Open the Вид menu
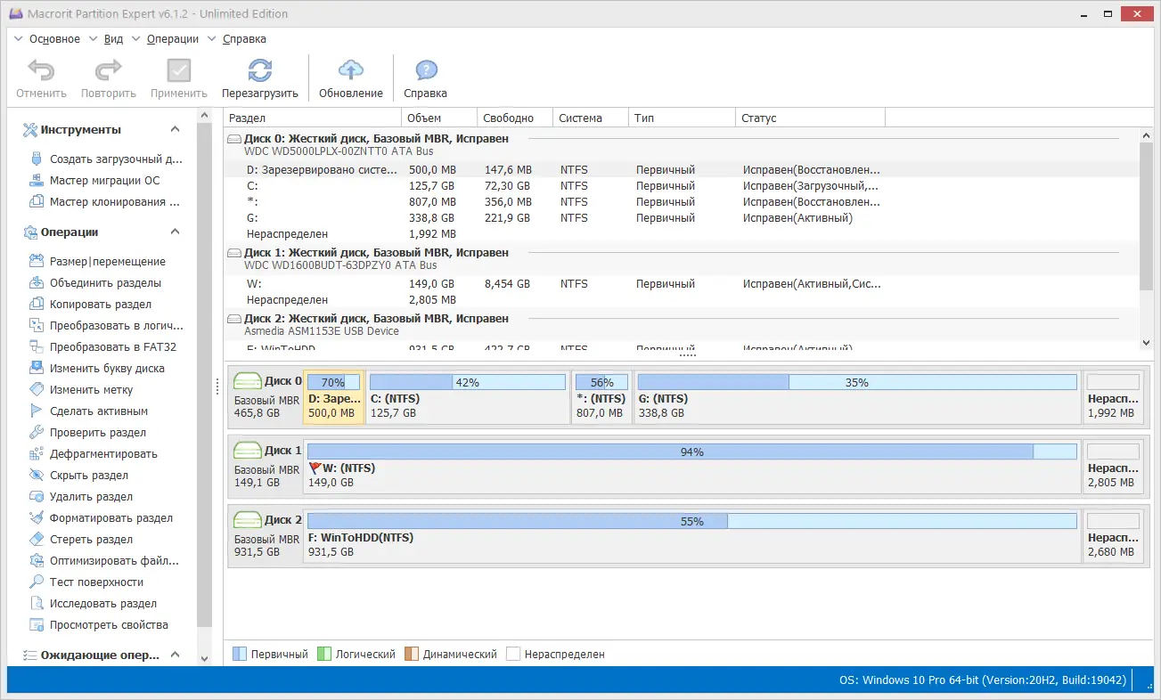This screenshot has width=1161, height=700. click(x=113, y=38)
